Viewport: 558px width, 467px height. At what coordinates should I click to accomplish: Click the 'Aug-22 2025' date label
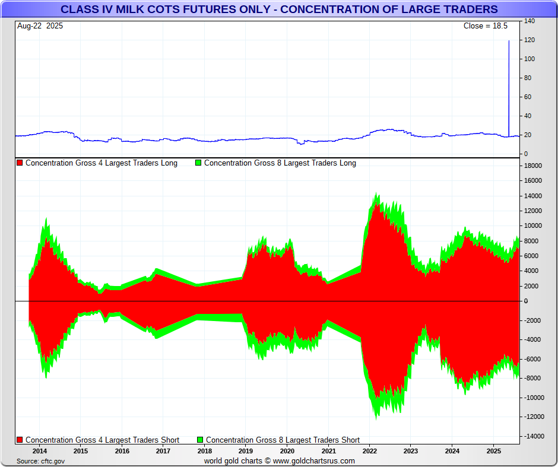[40, 26]
